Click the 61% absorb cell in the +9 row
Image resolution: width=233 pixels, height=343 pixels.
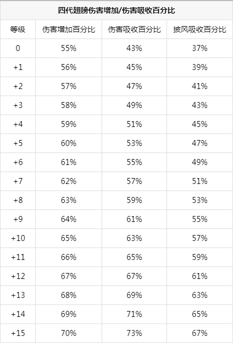(134, 219)
